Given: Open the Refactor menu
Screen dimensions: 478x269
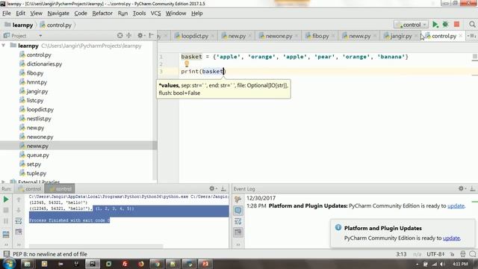Looking at the screenshot, I should tap(102, 13).
